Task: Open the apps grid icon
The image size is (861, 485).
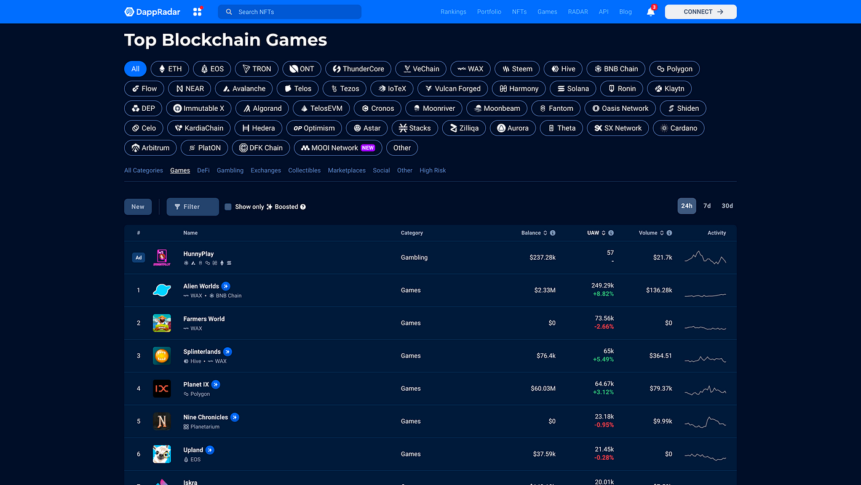Action: (197, 12)
